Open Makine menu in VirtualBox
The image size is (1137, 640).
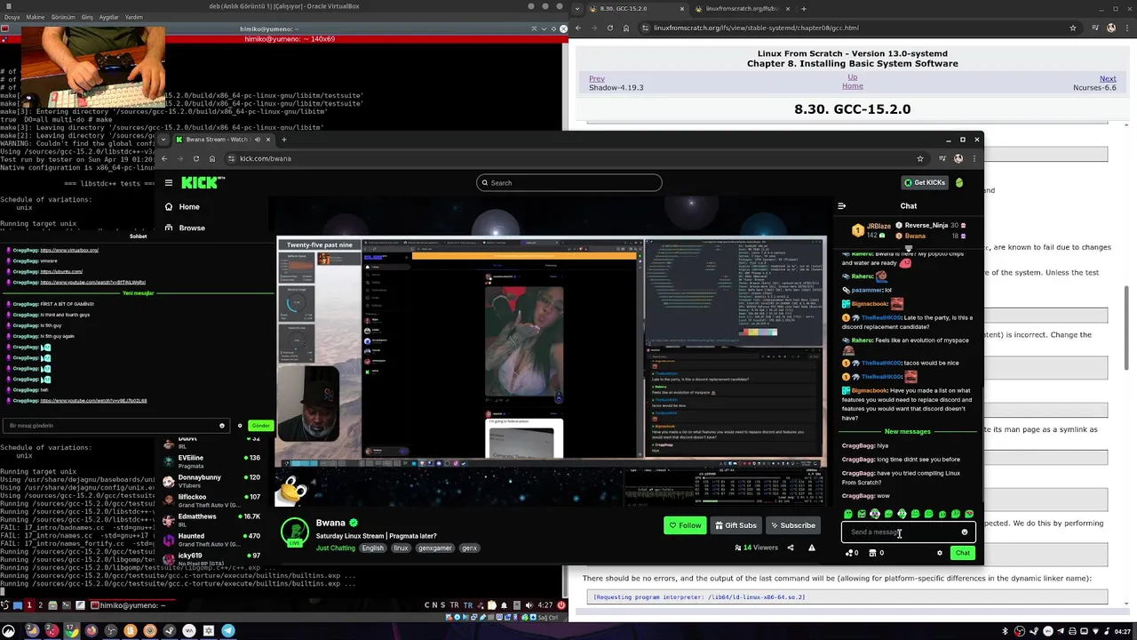(36, 17)
